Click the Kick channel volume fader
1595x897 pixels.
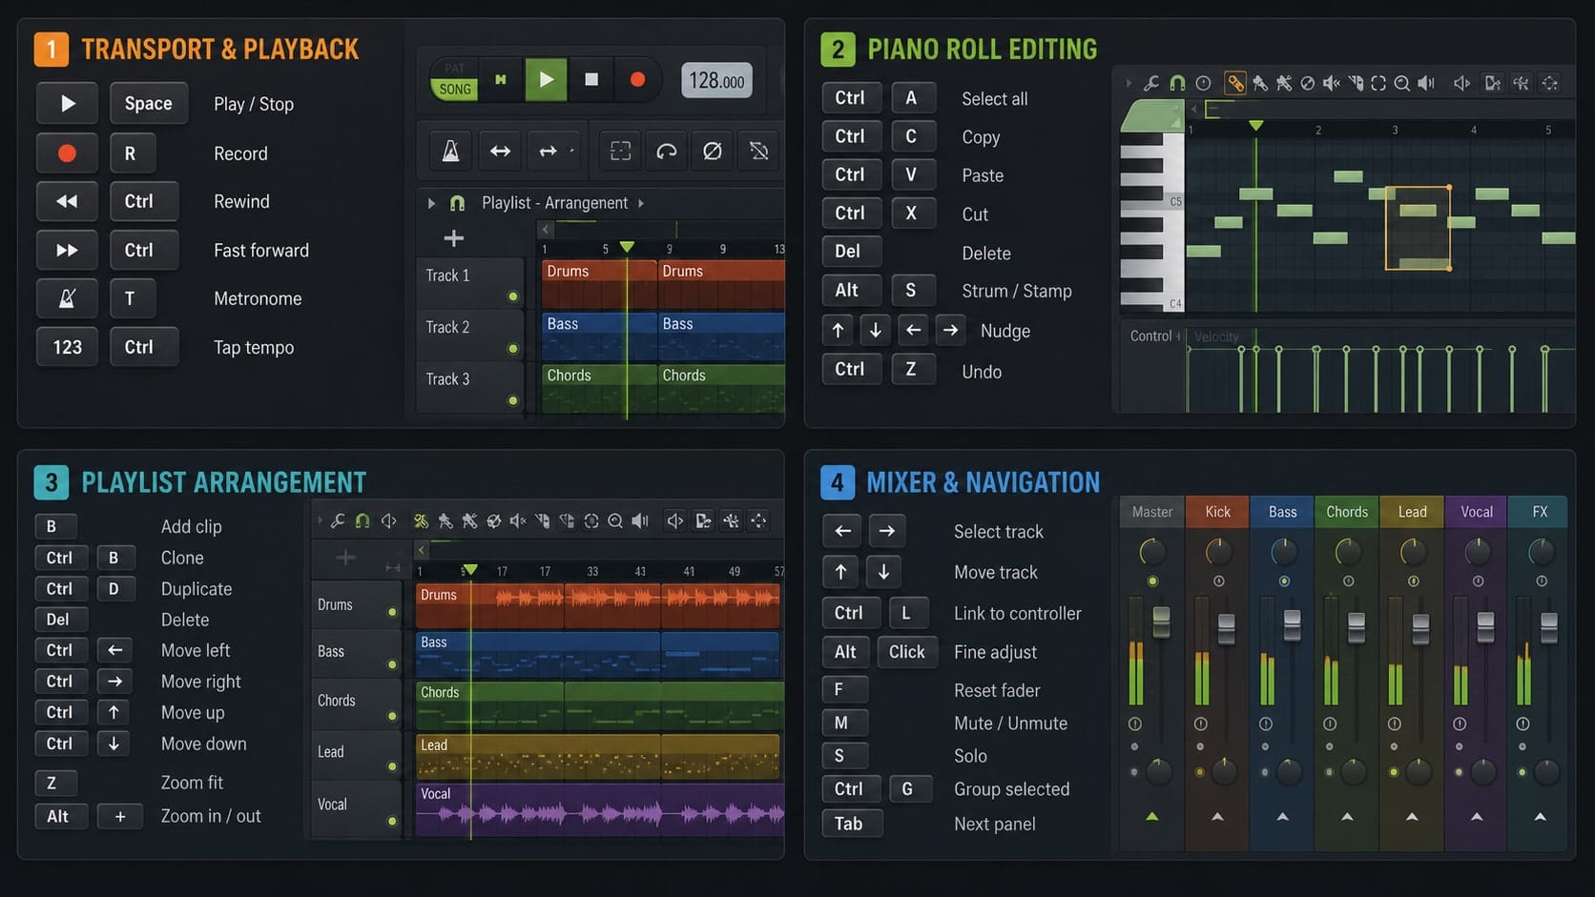pos(1227,628)
